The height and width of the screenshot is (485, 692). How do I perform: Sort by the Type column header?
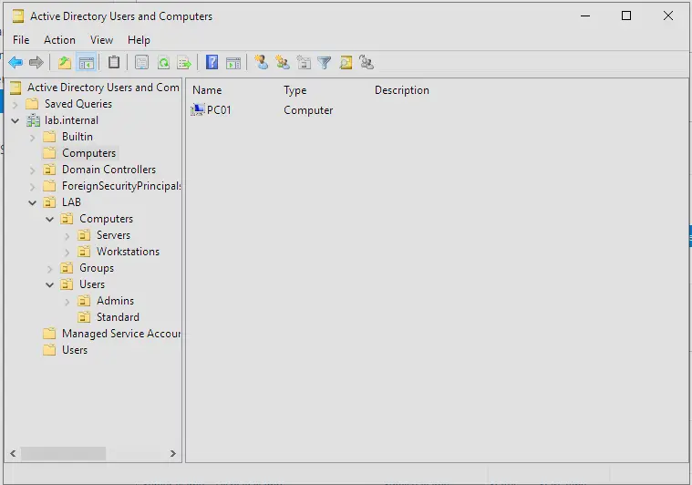click(x=294, y=90)
